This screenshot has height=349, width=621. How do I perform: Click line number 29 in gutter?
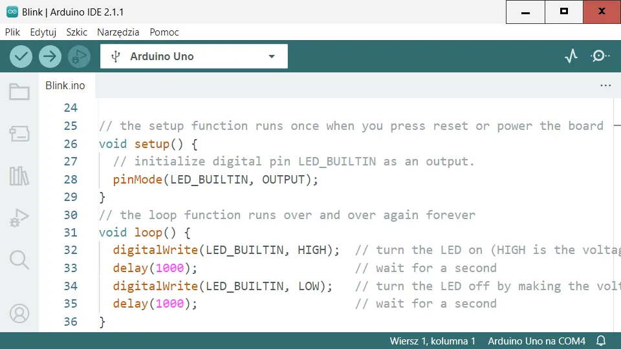click(71, 197)
